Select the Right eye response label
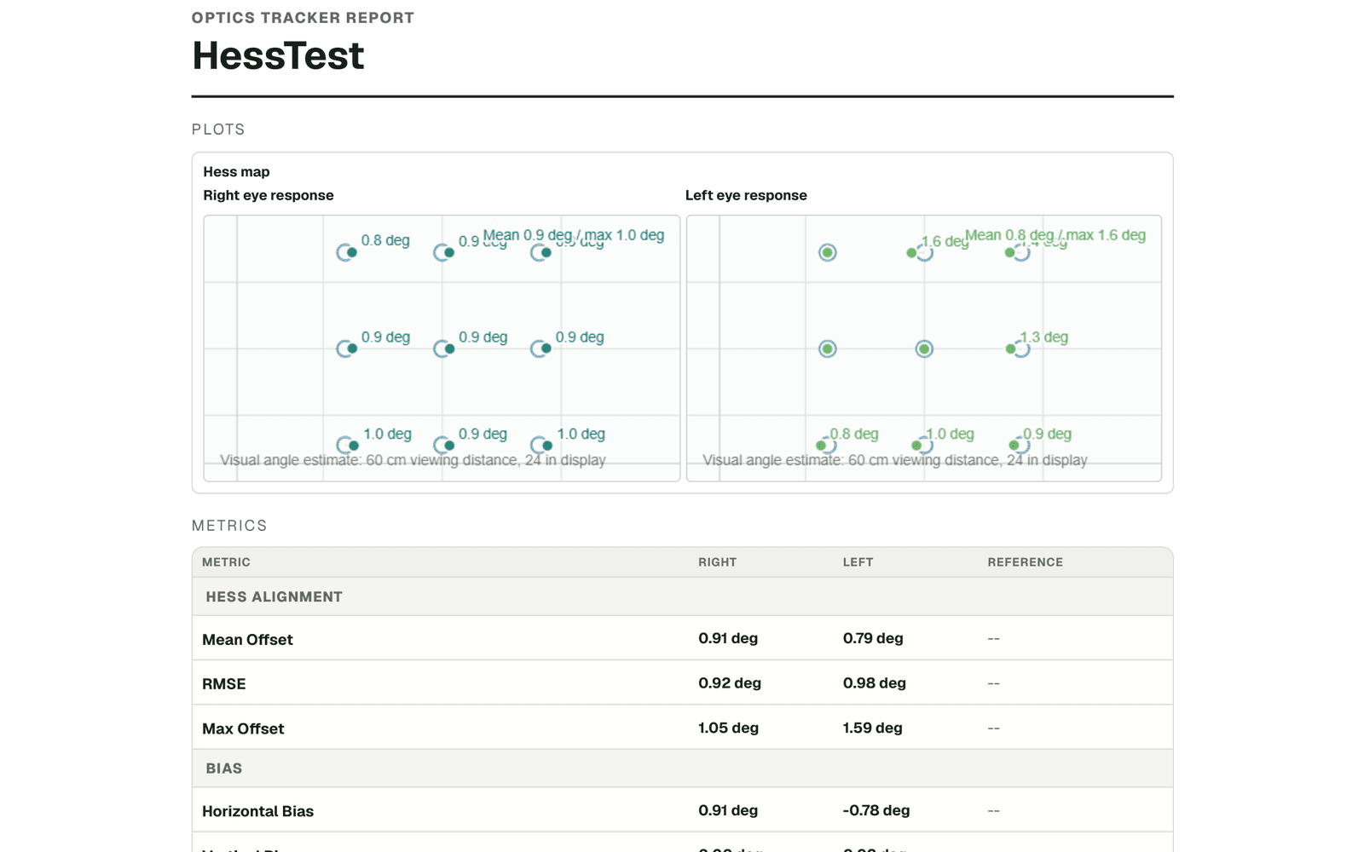This screenshot has width=1364, height=852. (269, 195)
